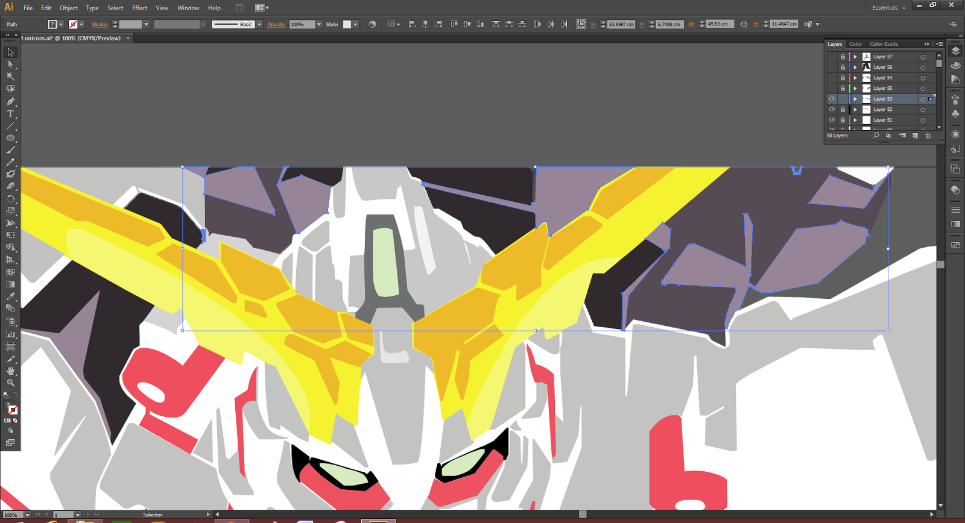The width and height of the screenshot is (965, 523).
Task: Open the Basic brush definition dropdown
Action: pos(259,24)
